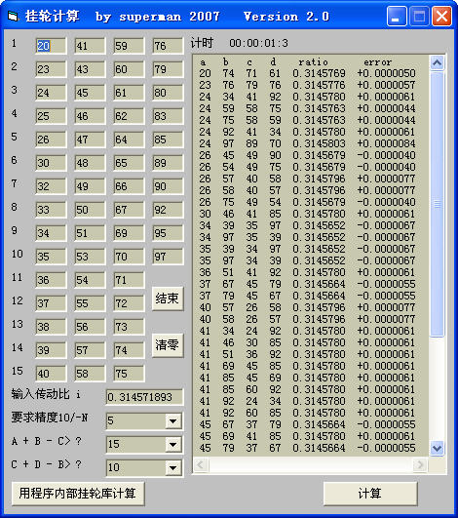
Task: Click the horizontal scrollbar right arrow
Action: pos(421,464)
